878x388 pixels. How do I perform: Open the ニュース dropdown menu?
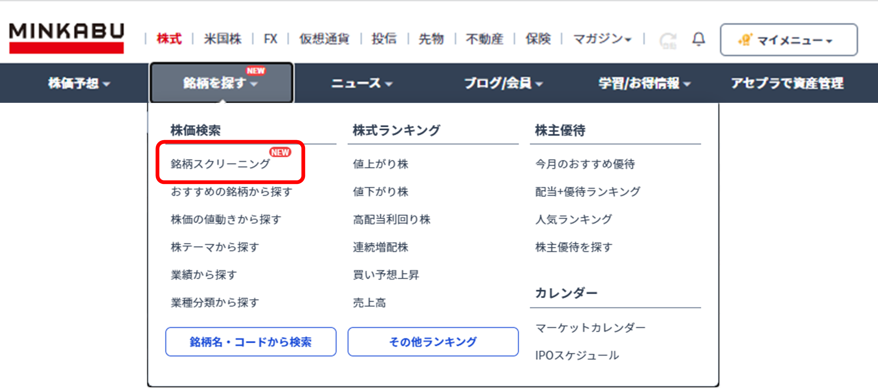[x=362, y=83]
